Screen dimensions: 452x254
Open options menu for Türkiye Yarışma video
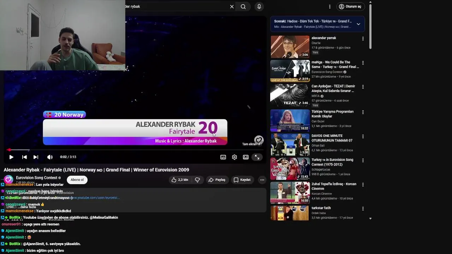(x=363, y=112)
